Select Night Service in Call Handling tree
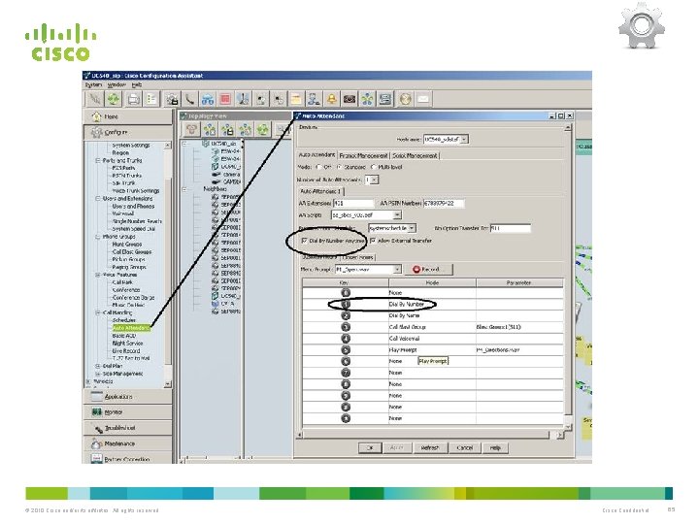Screen dimensions: 699x524 127,344
